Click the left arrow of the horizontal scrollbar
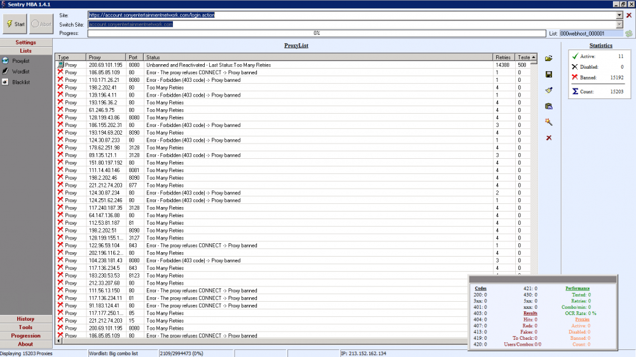Screen dimensions: 636x357 tap(59, 340)
